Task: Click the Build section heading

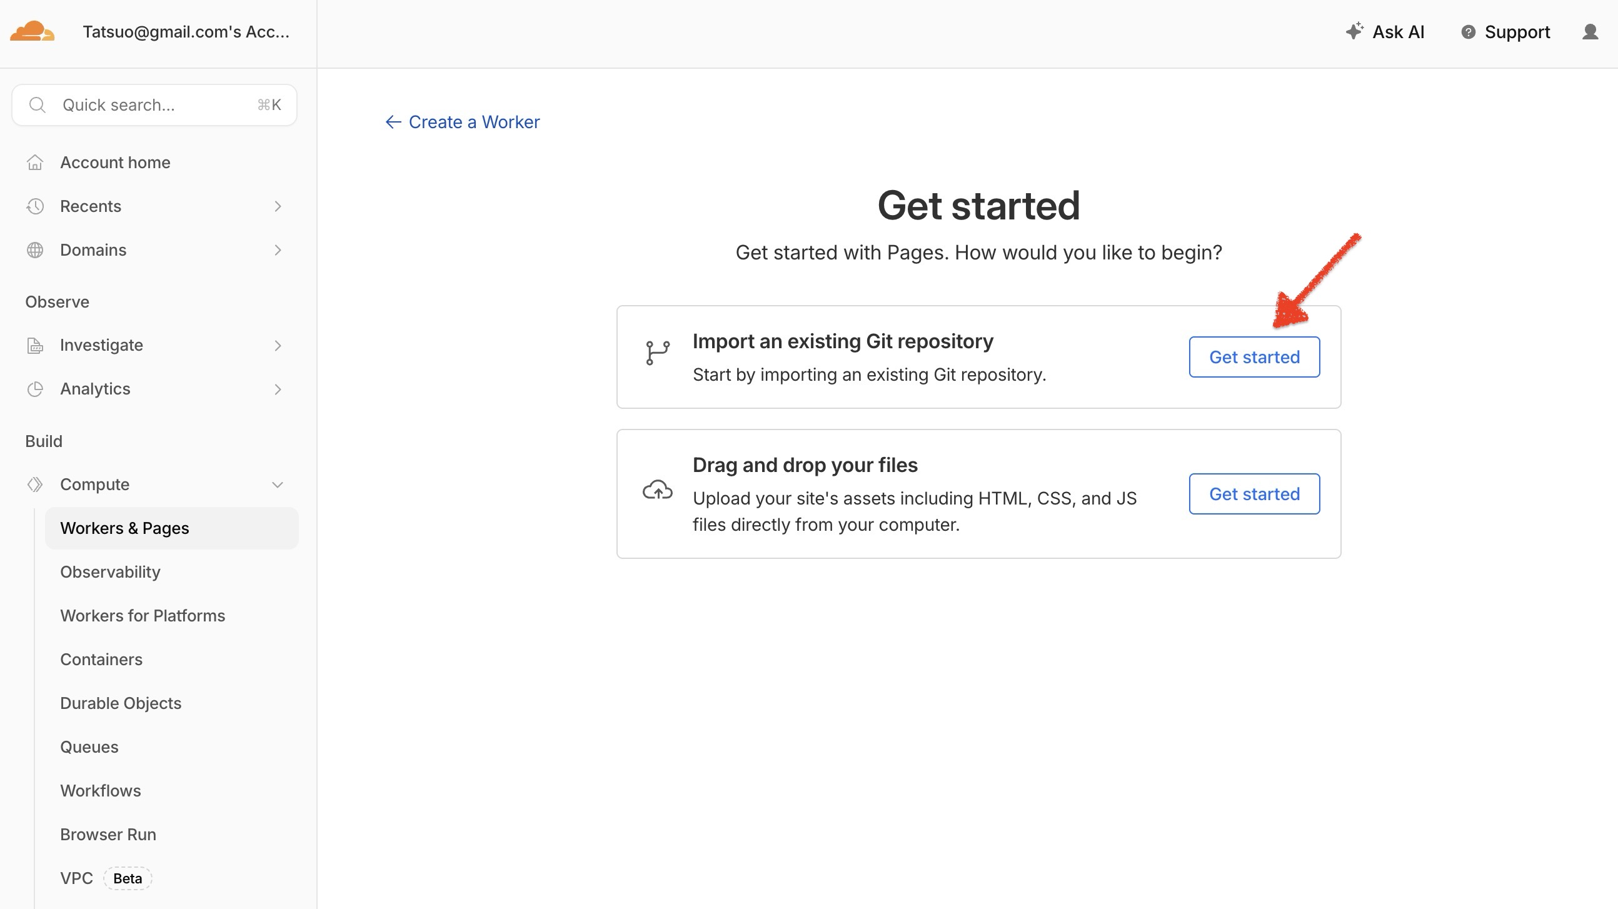Action: coord(43,441)
